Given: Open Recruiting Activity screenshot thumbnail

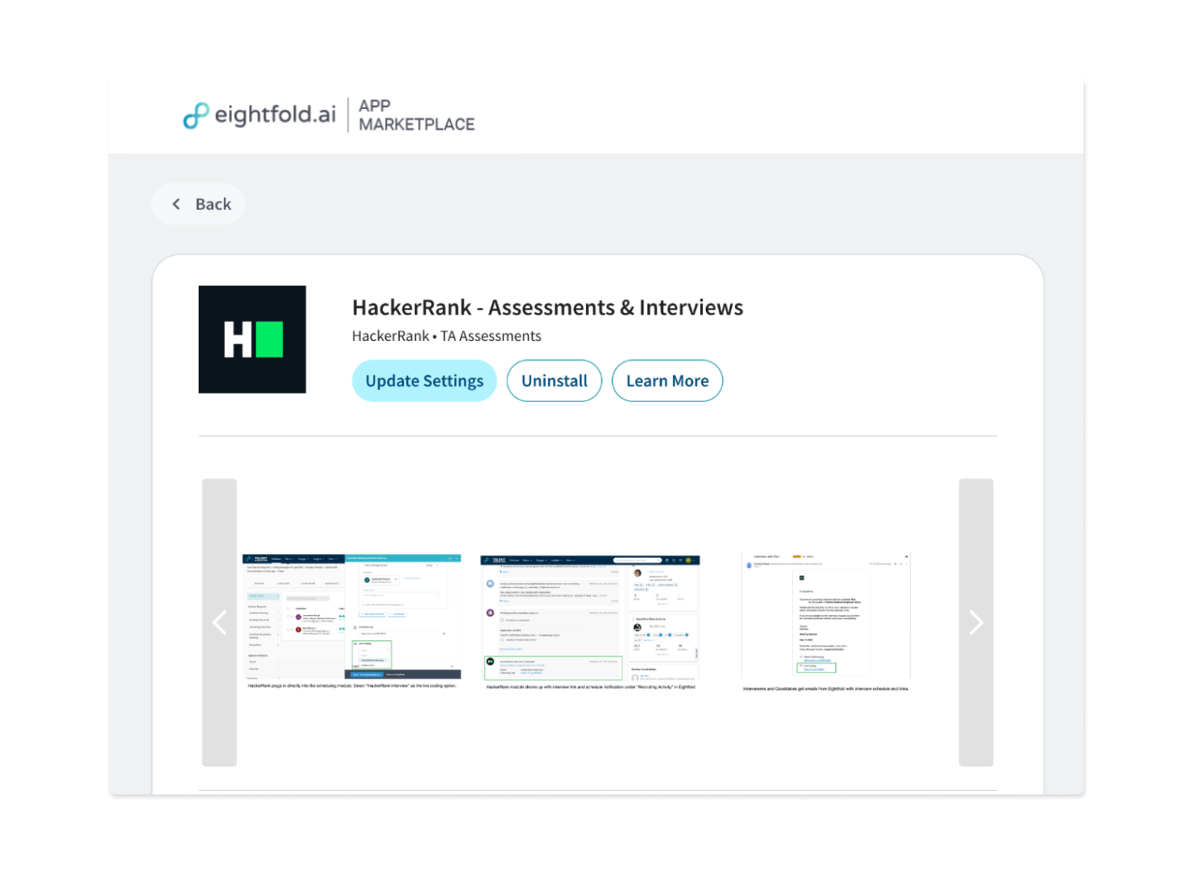Looking at the screenshot, I should click(x=590, y=623).
